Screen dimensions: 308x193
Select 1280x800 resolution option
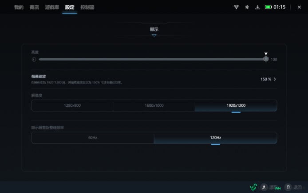[72, 105]
